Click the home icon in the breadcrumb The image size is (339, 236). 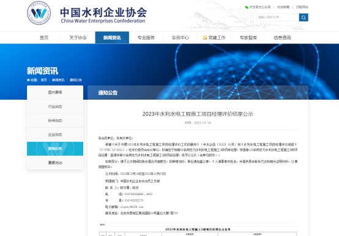[x=28, y=80]
